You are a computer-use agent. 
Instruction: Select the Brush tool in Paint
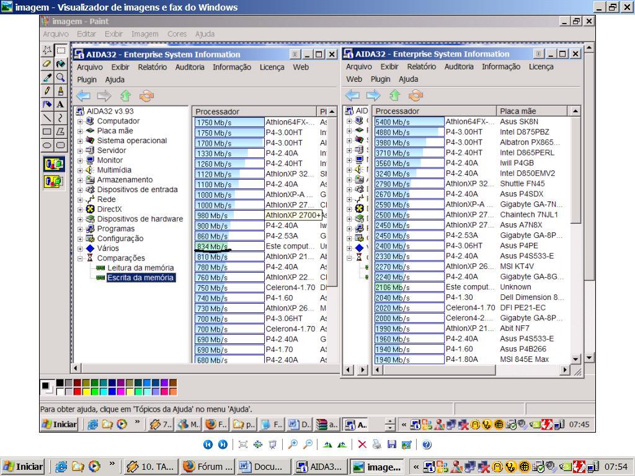click(x=61, y=90)
